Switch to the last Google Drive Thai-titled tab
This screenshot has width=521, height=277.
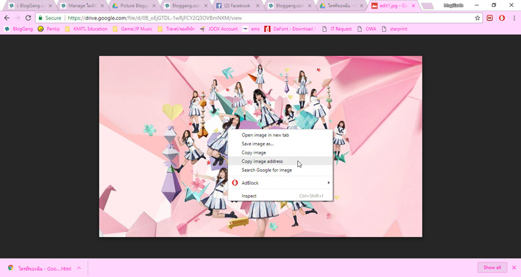(342, 6)
